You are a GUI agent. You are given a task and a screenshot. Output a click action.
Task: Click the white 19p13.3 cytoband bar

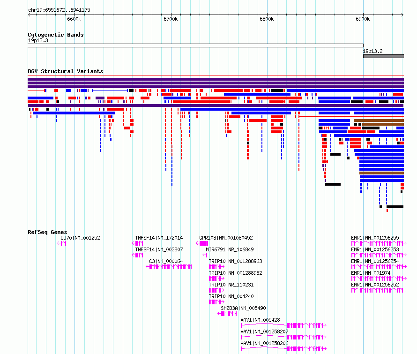pos(195,45)
